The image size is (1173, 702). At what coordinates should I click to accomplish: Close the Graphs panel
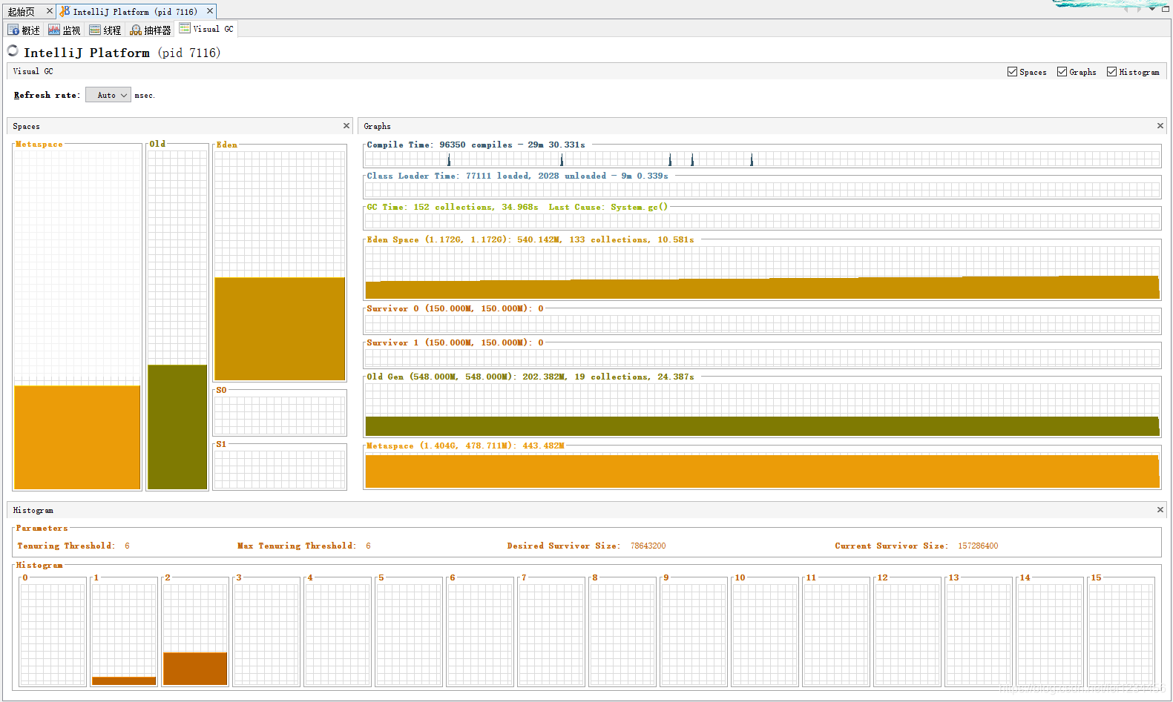click(x=1160, y=126)
